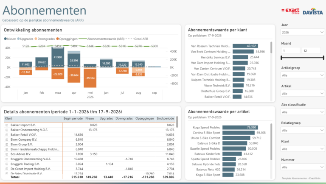The width and height of the screenshot is (326, 184).
Task: Sort by the Begin periode column header
Action: tap(73, 118)
